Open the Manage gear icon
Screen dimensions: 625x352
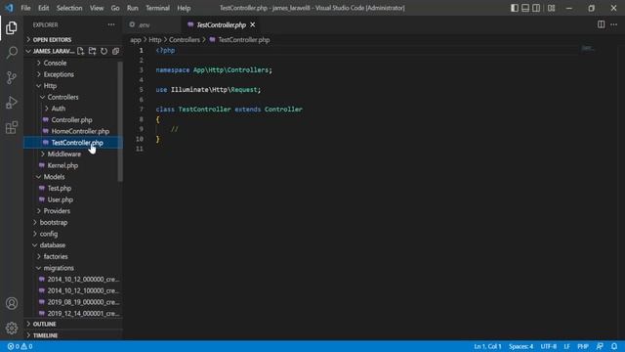click(x=12, y=329)
